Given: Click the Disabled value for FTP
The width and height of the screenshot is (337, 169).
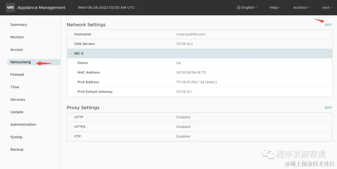Looking at the screenshot, I should pos(183,137).
